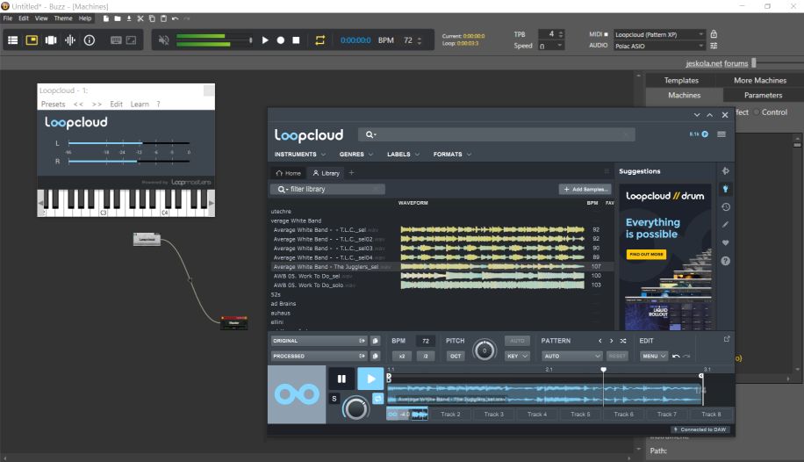Open the MIDI device Loopcloud dropdown

(658, 34)
